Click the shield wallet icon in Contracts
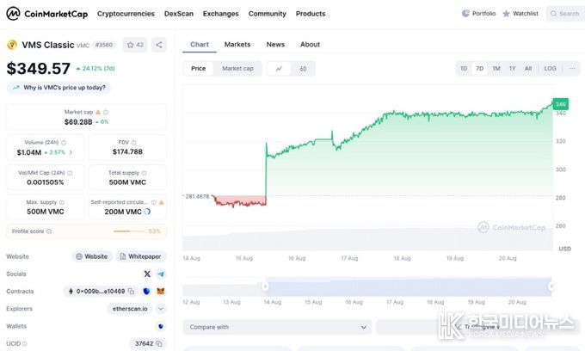Viewport: 585px width, 351px height. click(146, 291)
